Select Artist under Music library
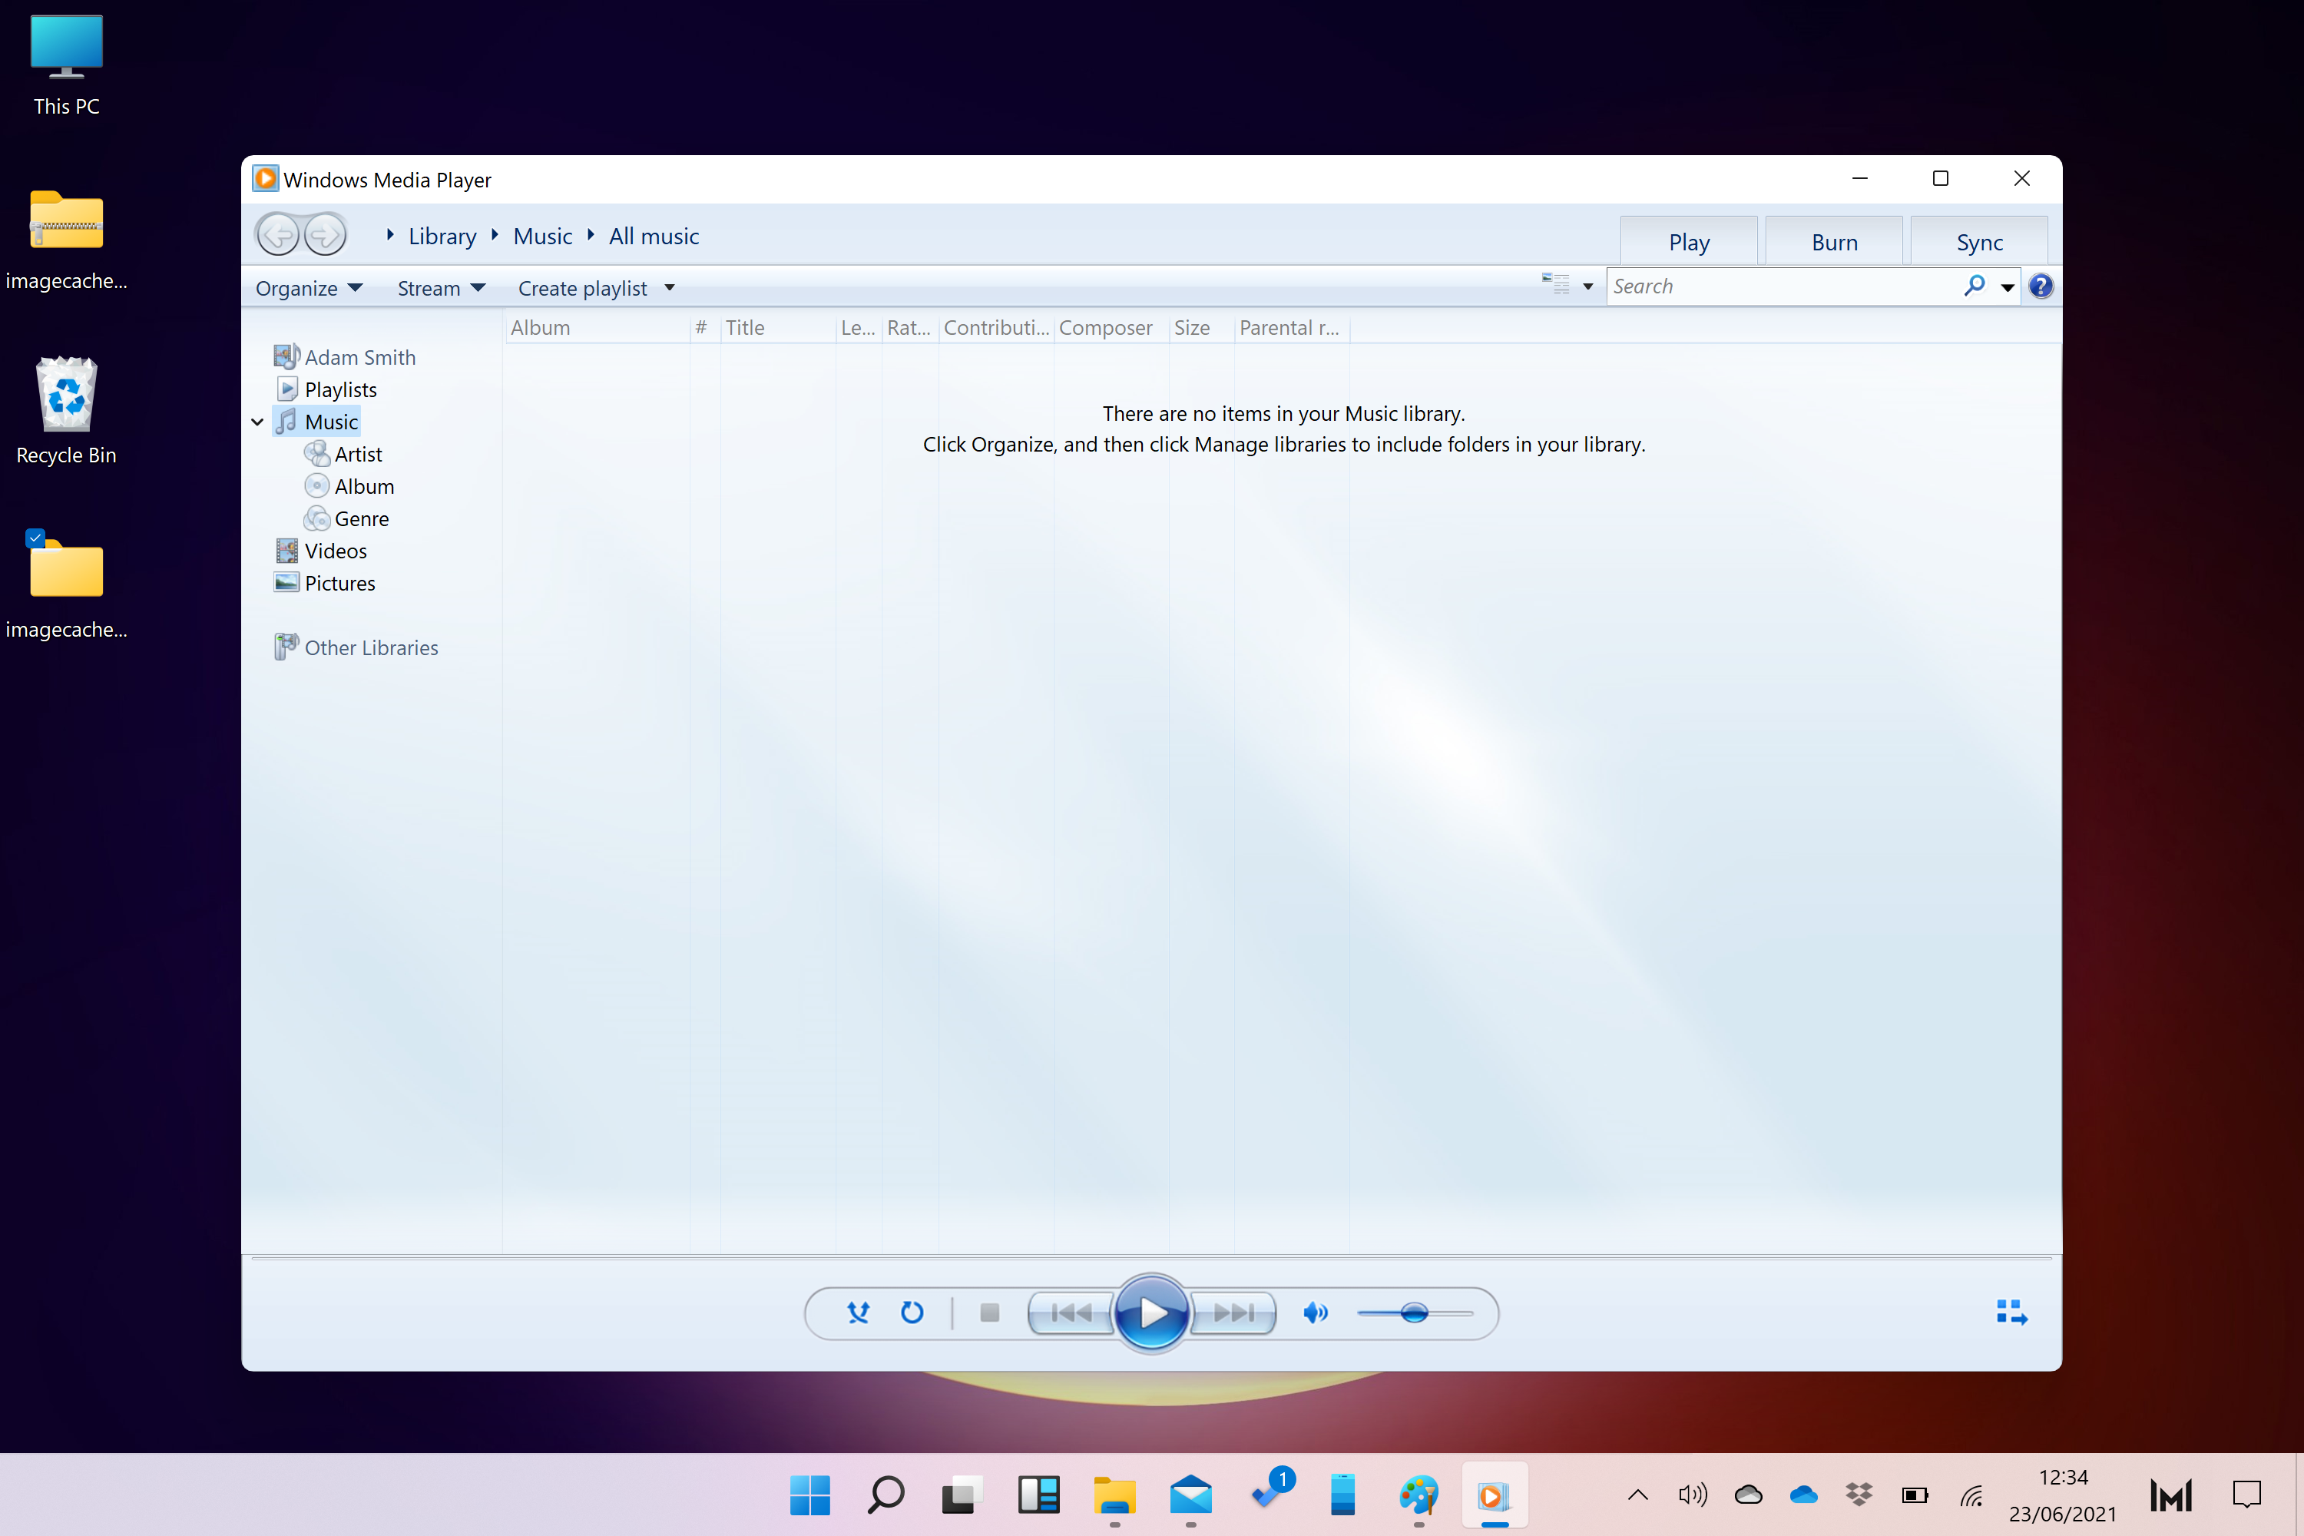 click(x=359, y=452)
